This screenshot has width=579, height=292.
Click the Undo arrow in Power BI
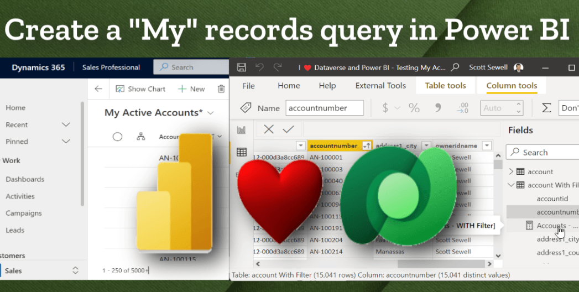point(259,67)
